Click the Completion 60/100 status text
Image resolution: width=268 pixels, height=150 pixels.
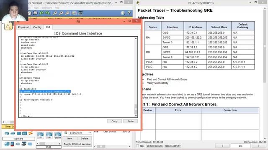click(255, 142)
